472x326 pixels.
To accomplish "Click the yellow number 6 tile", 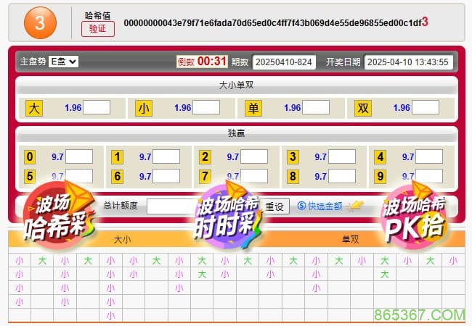I will [x=118, y=176].
